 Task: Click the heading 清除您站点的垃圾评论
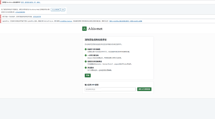[x=96, y=40]
